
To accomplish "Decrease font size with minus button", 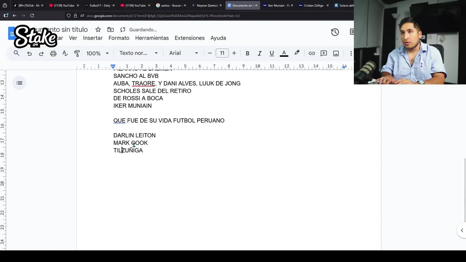I will [210, 53].
